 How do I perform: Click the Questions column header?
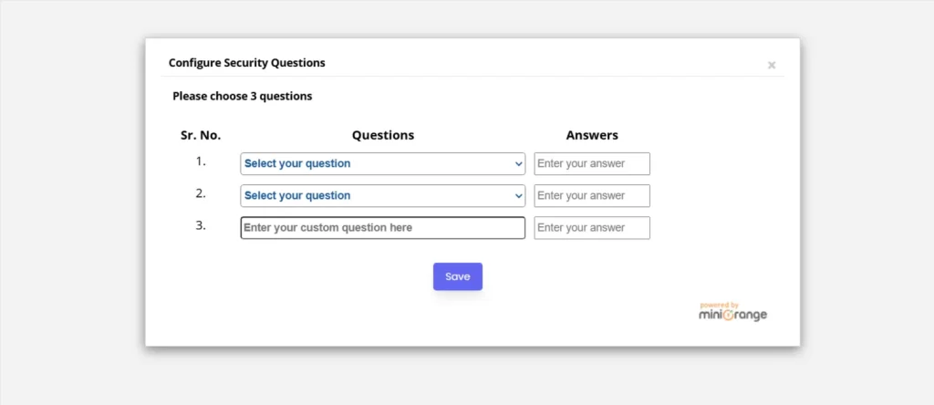pos(383,135)
